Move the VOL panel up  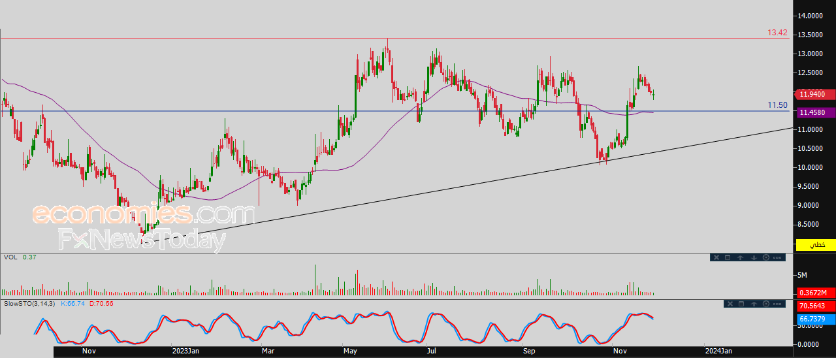(x=741, y=257)
